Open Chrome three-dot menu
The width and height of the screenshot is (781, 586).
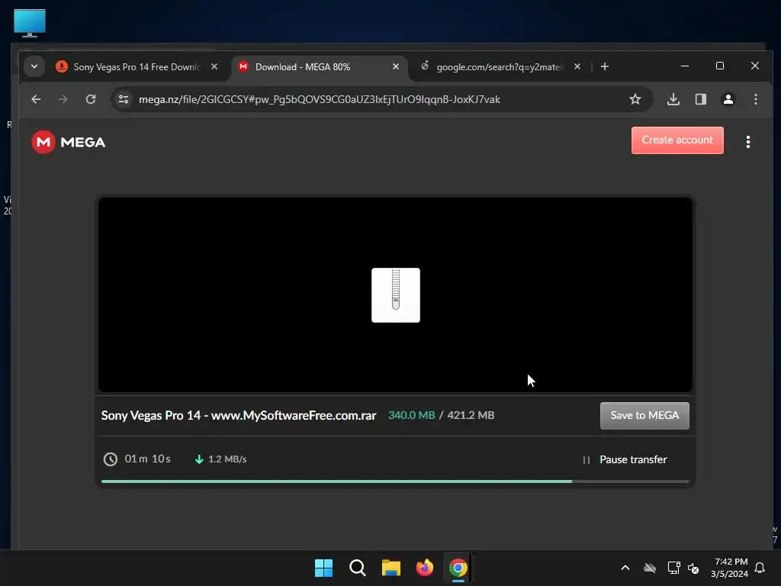pyautogui.click(x=756, y=99)
